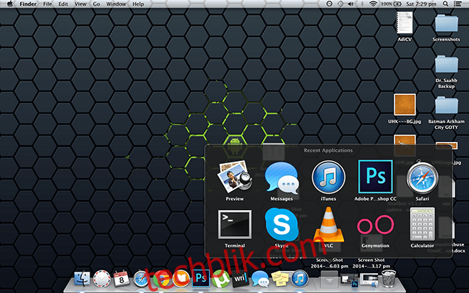Open Messages speech-bubble icon in the Dock
Screen dimensions: 469x293
(260, 279)
